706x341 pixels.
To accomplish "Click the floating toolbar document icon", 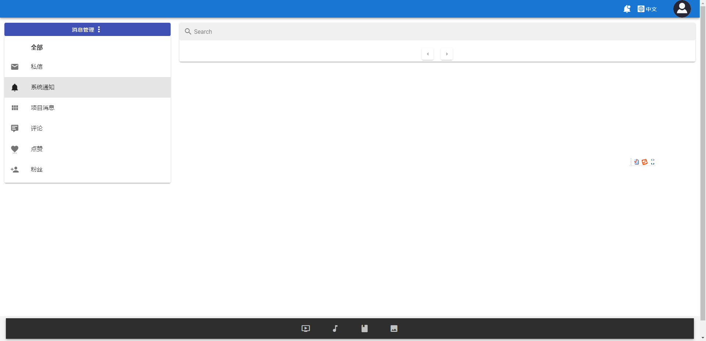I will tap(637, 162).
